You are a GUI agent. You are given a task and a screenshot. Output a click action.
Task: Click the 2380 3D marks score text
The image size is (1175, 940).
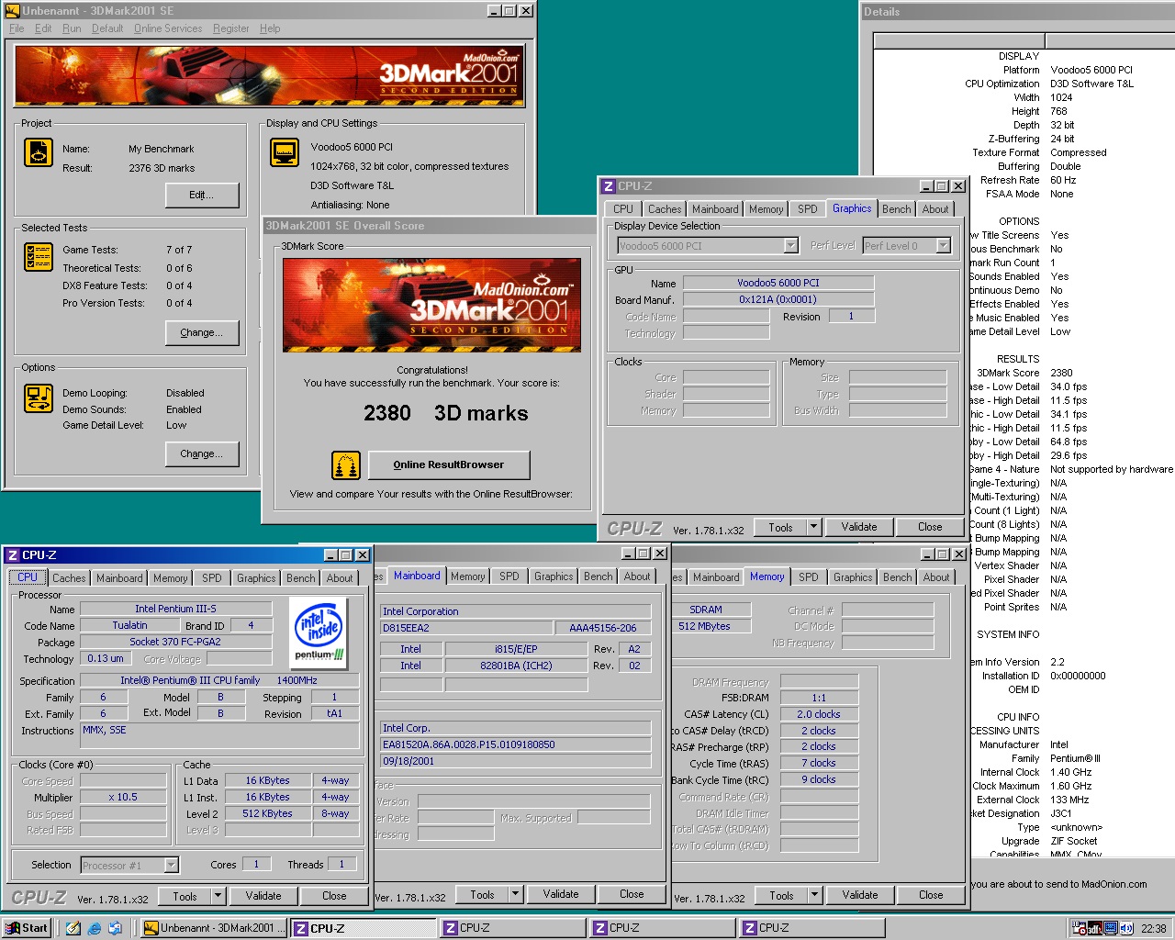[x=445, y=413]
